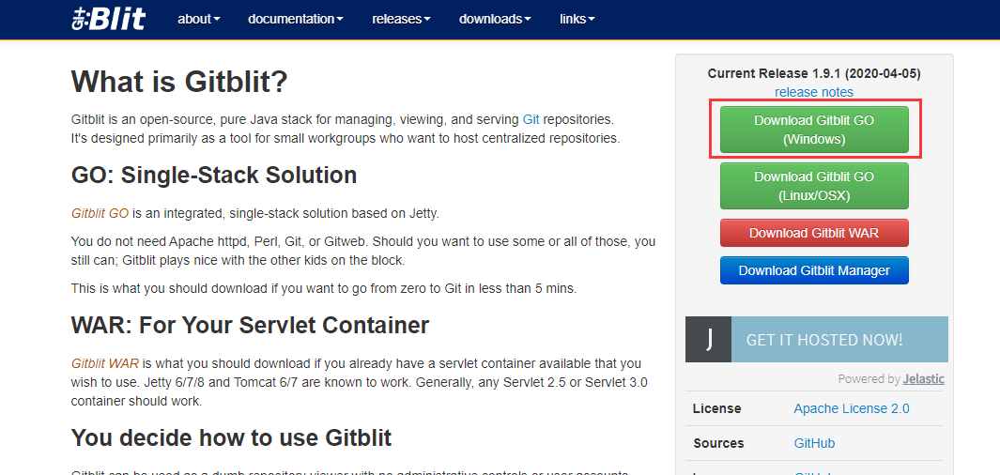
Task: Click the italic Gitblit WAR text
Action: click(104, 364)
